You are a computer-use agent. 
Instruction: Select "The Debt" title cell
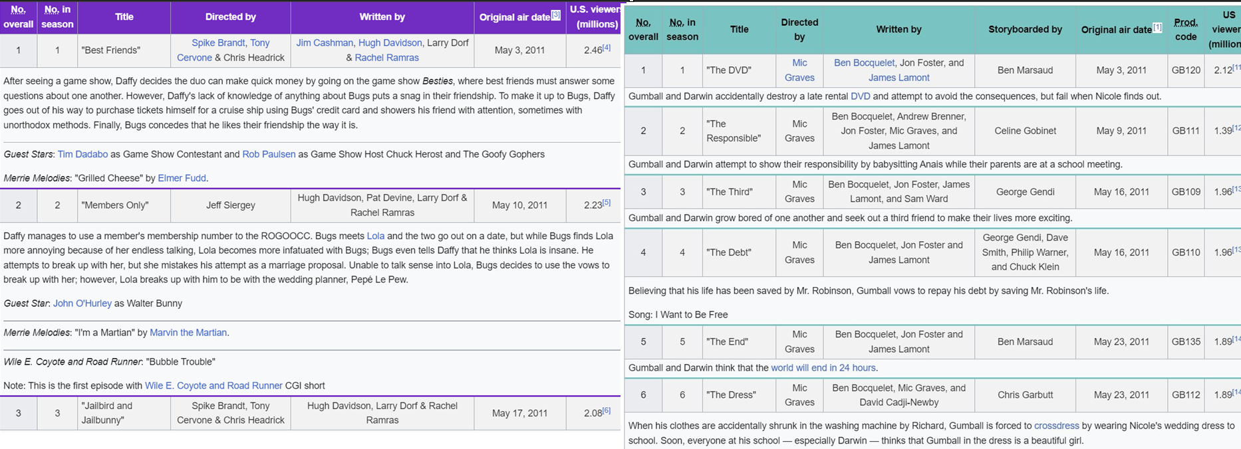click(740, 252)
